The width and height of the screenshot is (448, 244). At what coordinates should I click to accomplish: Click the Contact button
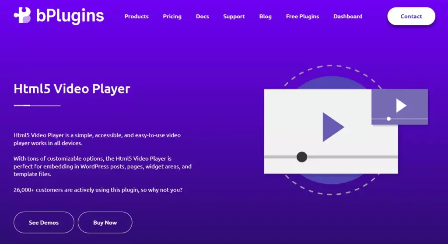411,16
